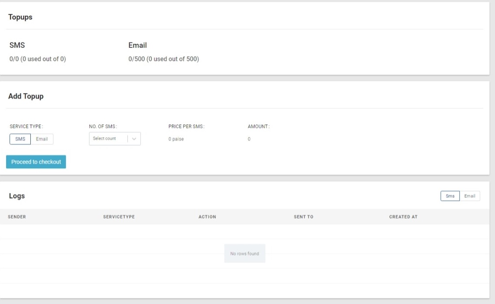This screenshot has height=304, width=495.
Task: Click the SERVICE TYPE label
Action: point(26,126)
